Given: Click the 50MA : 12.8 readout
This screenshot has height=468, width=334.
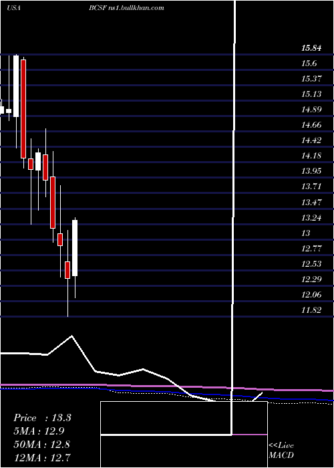Looking at the screenshot, I should [42, 444].
